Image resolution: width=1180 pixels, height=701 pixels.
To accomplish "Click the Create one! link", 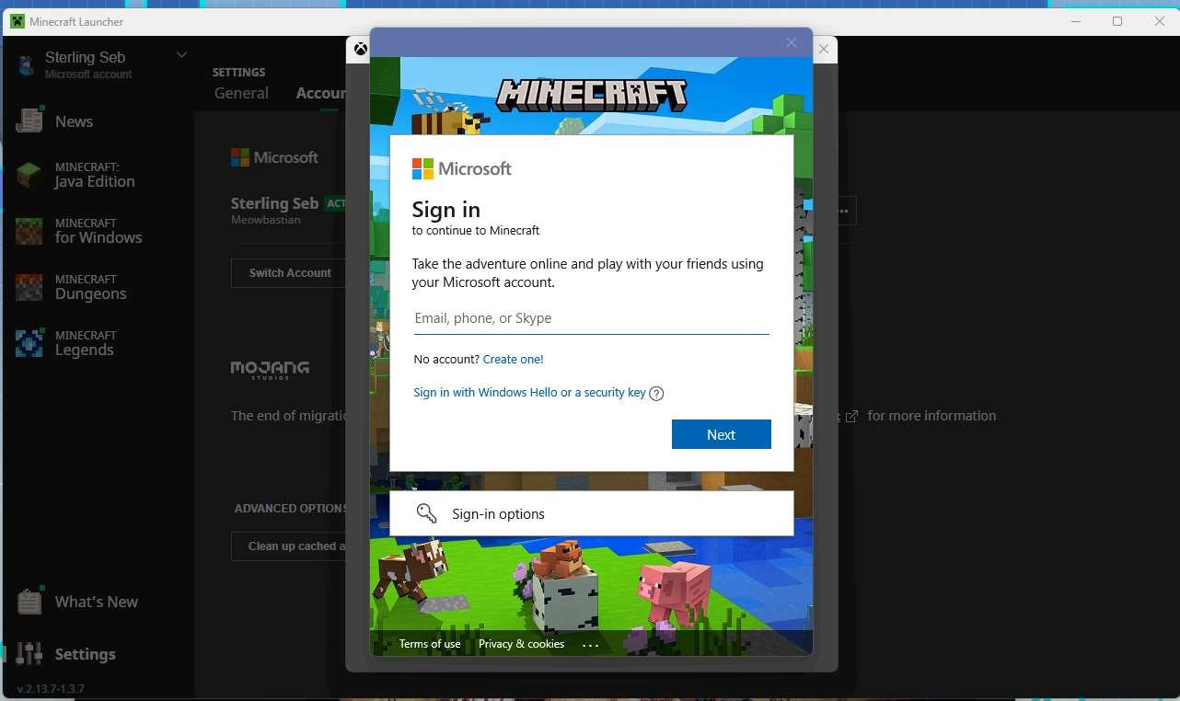I will click(x=513, y=359).
